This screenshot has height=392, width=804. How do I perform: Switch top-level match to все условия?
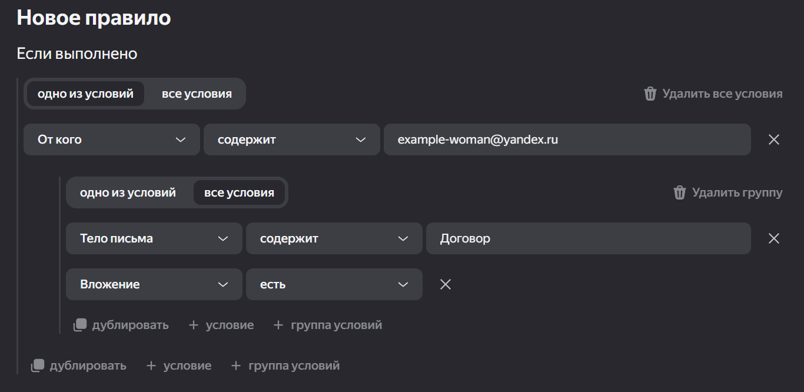(x=197, y=94)
